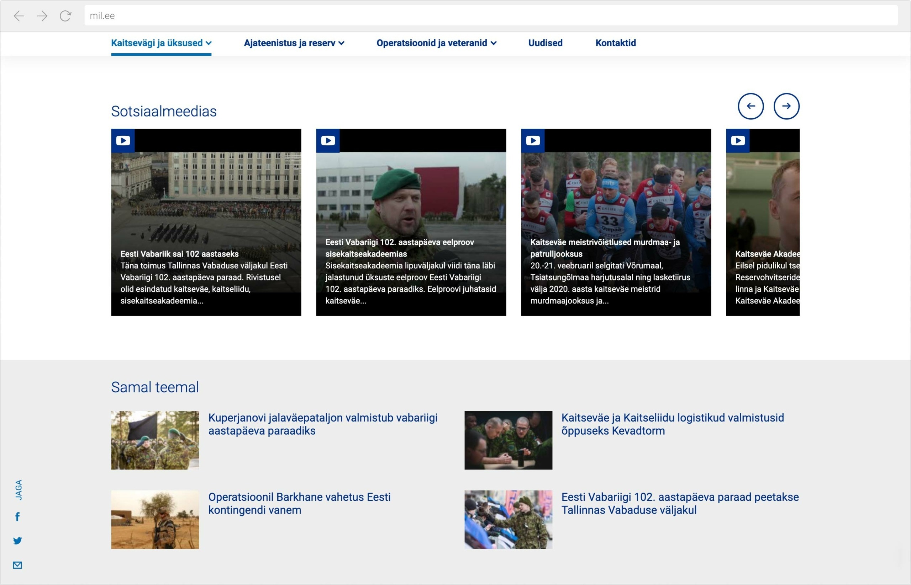Go to Kontaktid page

coord(615,43)
